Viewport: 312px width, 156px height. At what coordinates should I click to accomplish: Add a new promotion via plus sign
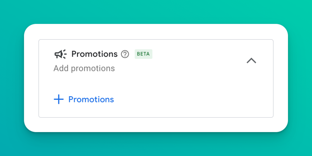coord(59,99)
